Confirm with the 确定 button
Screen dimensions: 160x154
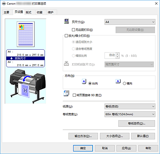(x=83, y=148)
